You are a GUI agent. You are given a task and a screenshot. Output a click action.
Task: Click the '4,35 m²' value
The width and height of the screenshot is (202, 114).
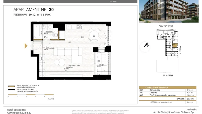190,93
